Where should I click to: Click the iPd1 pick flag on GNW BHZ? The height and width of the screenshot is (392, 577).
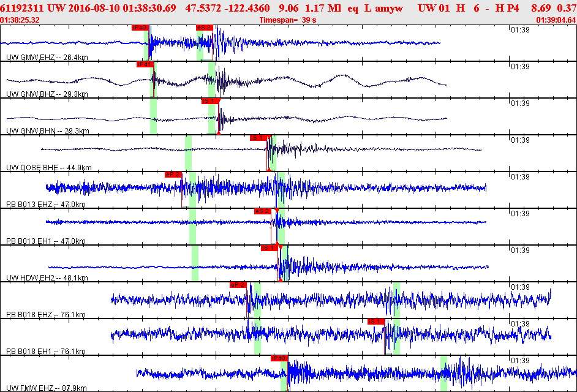pyautogui.click(x=145, y=64)
